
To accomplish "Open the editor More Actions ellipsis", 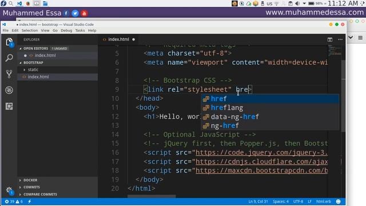I will (340, 39).
